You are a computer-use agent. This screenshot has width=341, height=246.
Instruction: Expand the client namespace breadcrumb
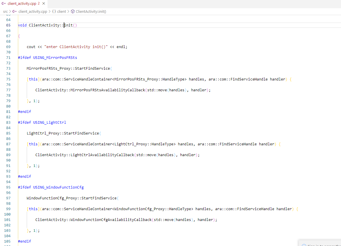[x=61, y=12]
